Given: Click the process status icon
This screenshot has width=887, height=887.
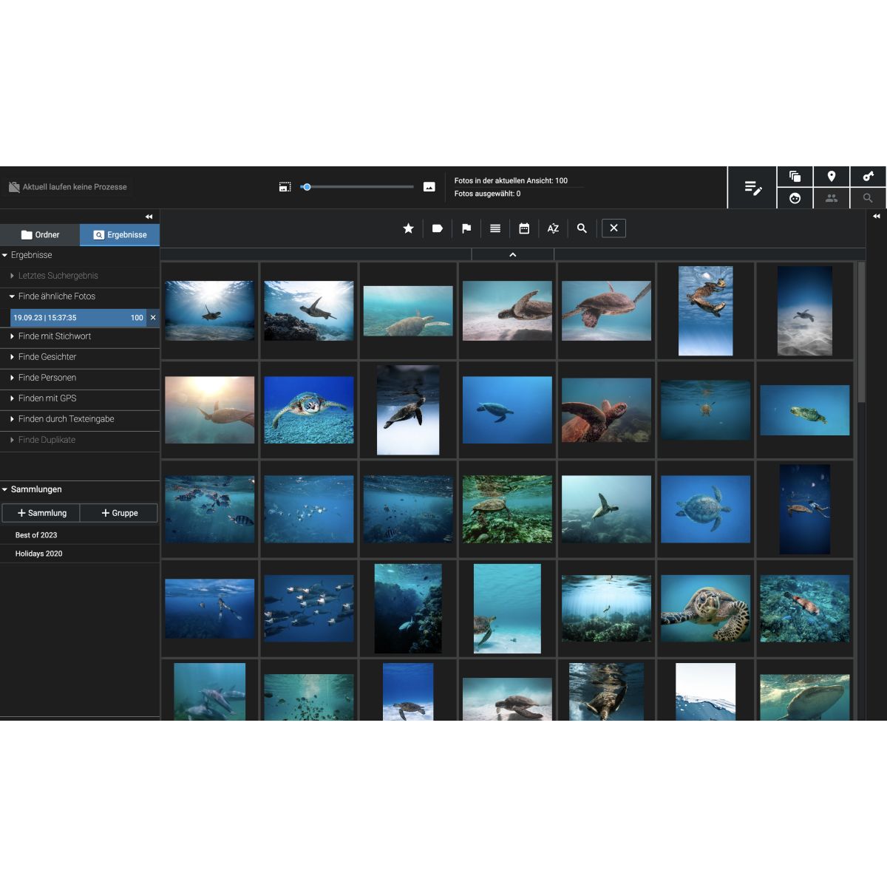Looking at the screenshot, I should click(13, 187).
